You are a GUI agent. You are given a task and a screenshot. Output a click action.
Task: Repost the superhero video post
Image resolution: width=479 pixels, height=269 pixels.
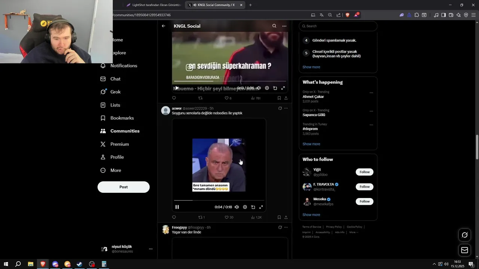click(200, 98)
